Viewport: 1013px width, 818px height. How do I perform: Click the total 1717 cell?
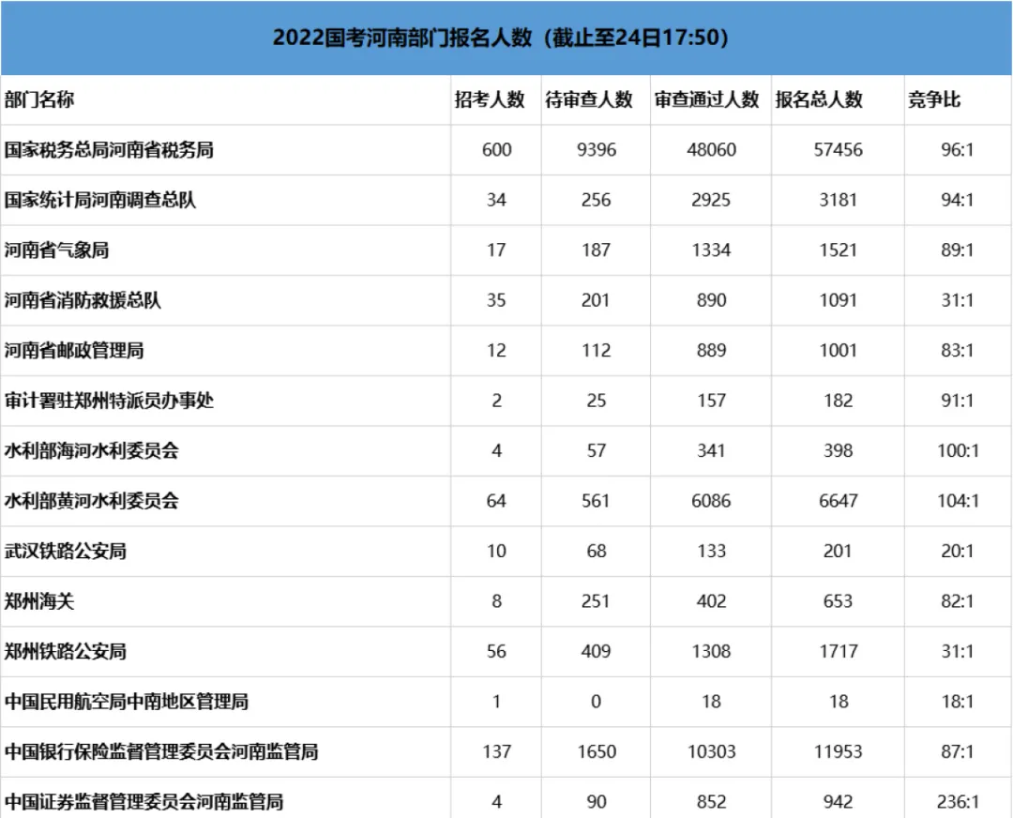838,651
